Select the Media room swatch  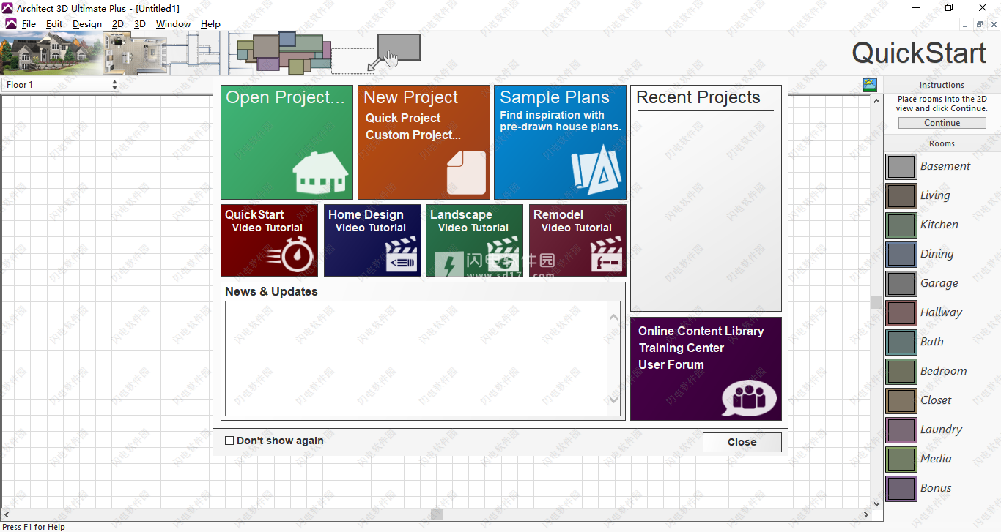point(901,460)
